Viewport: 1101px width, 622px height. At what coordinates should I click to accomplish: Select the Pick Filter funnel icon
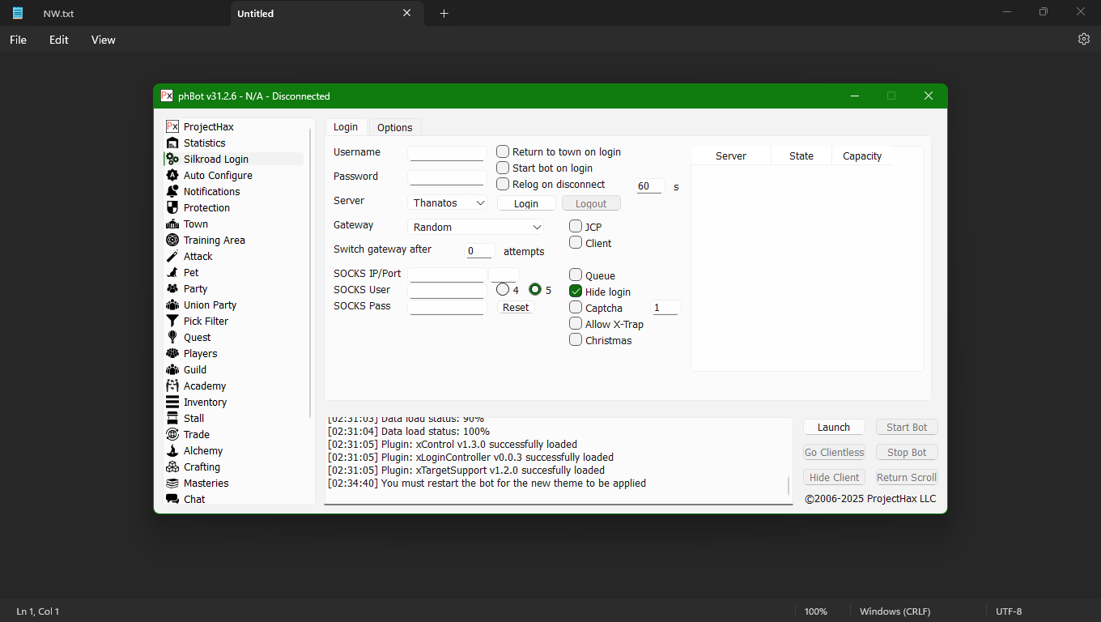coord(172,322)
